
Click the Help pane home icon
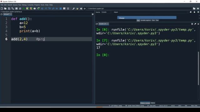pos(191,12)
